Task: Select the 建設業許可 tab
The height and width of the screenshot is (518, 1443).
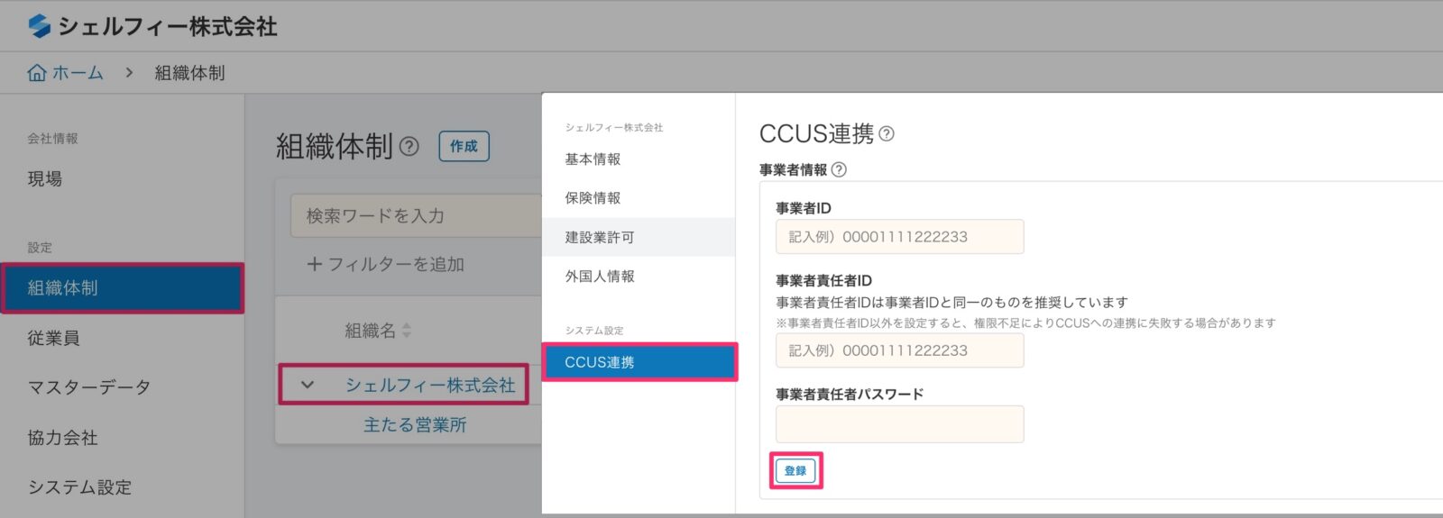Action: pos(600,237)
